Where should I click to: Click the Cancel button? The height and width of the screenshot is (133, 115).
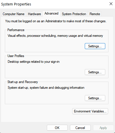point(80,128)
